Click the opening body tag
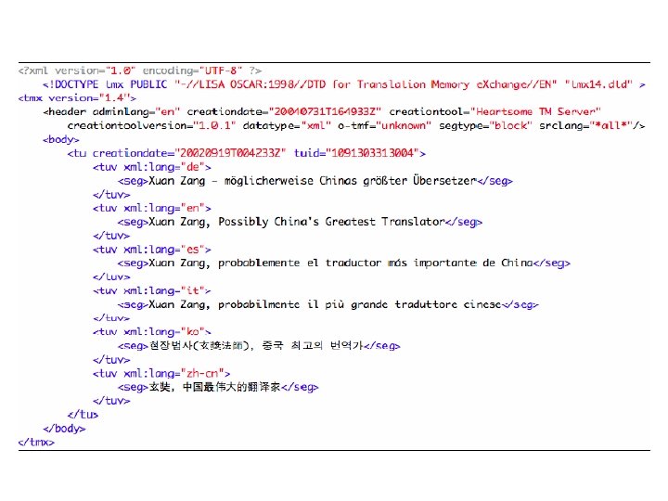Viewport: 668px width, 501px height. (x=61, y=139)
